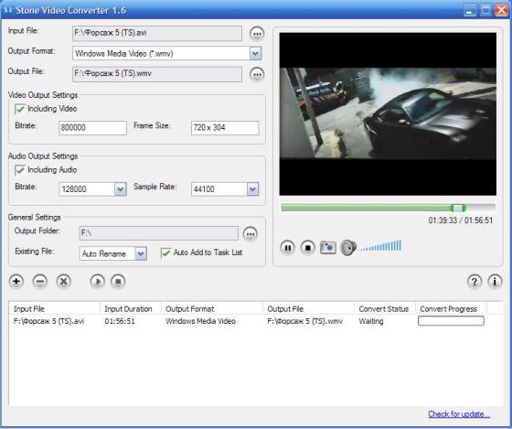This screenshot has width=512, height=429.
Task: Start converting with the play icon
Action: tap(98, 282)
